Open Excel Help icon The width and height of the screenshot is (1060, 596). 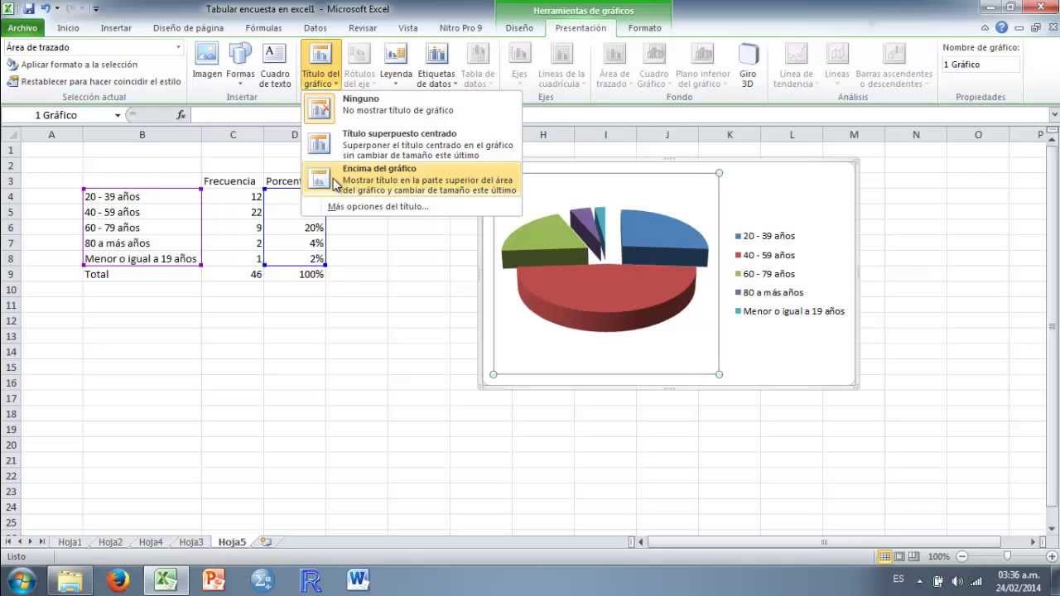tap(1003, 27)
